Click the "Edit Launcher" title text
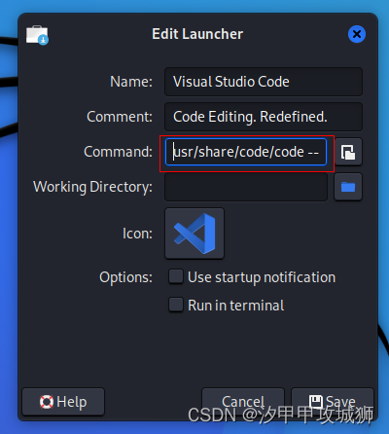 (197, 34)
